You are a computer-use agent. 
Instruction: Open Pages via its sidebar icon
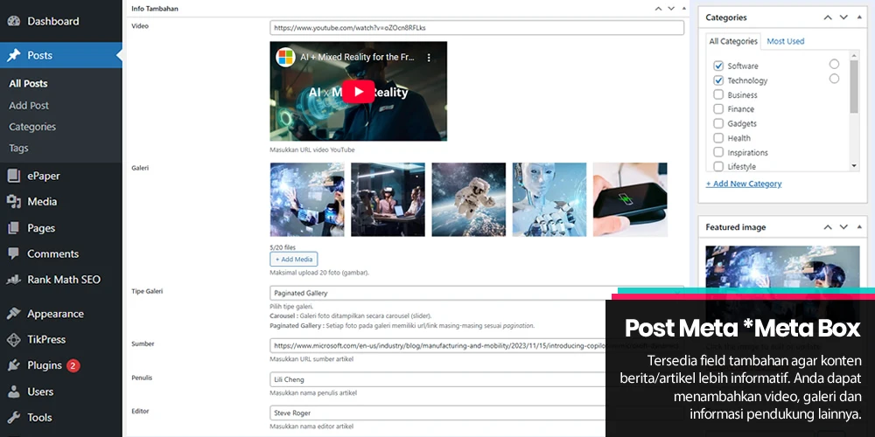tap(13, 228)
